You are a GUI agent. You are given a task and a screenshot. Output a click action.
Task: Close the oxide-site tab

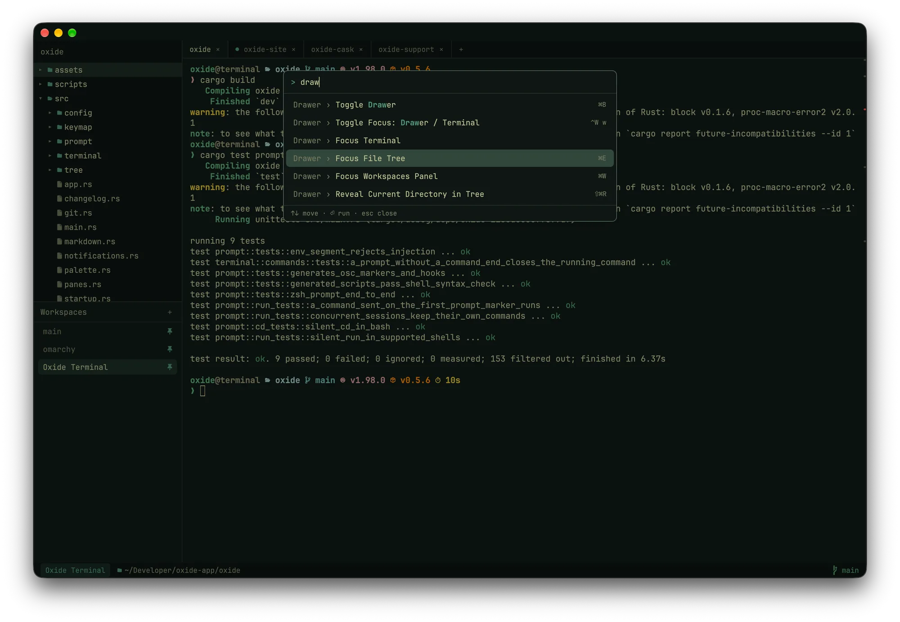click(293, 49)
